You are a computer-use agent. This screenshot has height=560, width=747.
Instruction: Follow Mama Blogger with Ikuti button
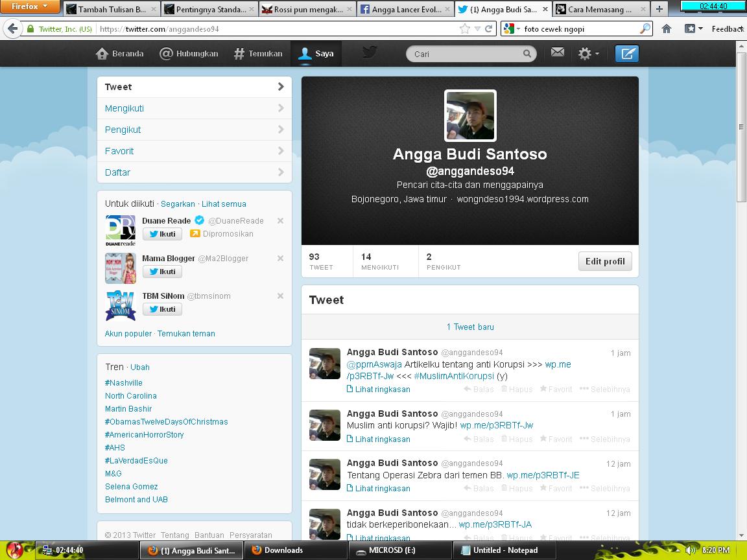[x=162, y=272]
